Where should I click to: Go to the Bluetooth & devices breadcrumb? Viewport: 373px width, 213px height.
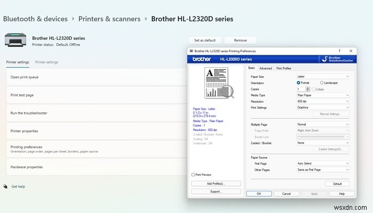36,19
